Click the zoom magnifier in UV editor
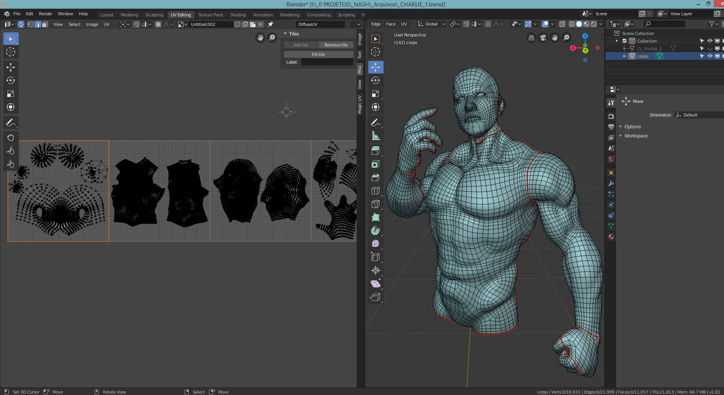The image size is (724, 395). click(x=272, y=37)
